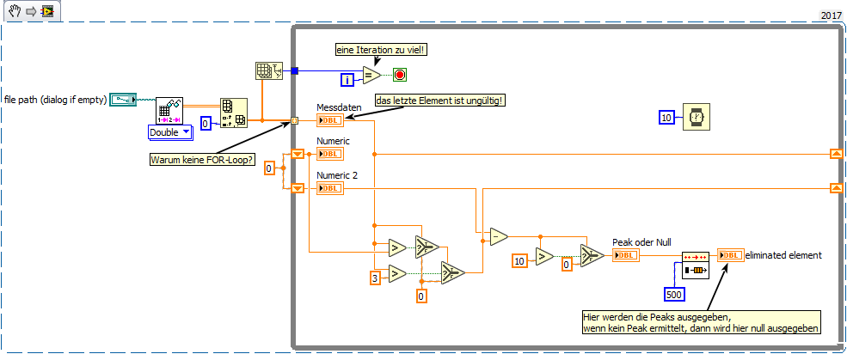Click the 'Warum keine FOR-Loop?' comment
Screen dimensions: 847x354
(202, 160)
